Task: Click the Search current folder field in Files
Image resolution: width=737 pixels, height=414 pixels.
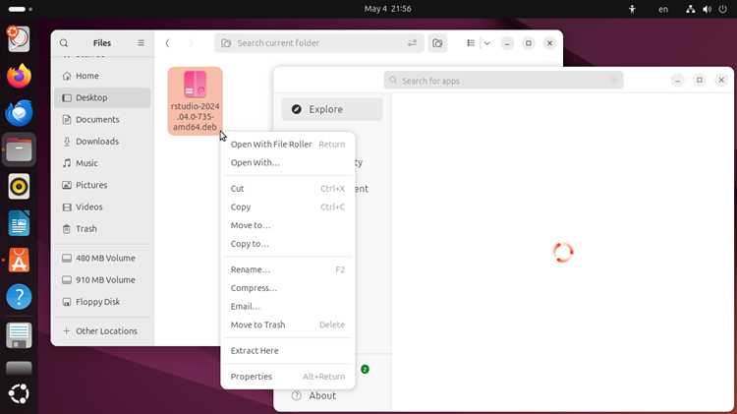Action: click(x=319, y=43)
